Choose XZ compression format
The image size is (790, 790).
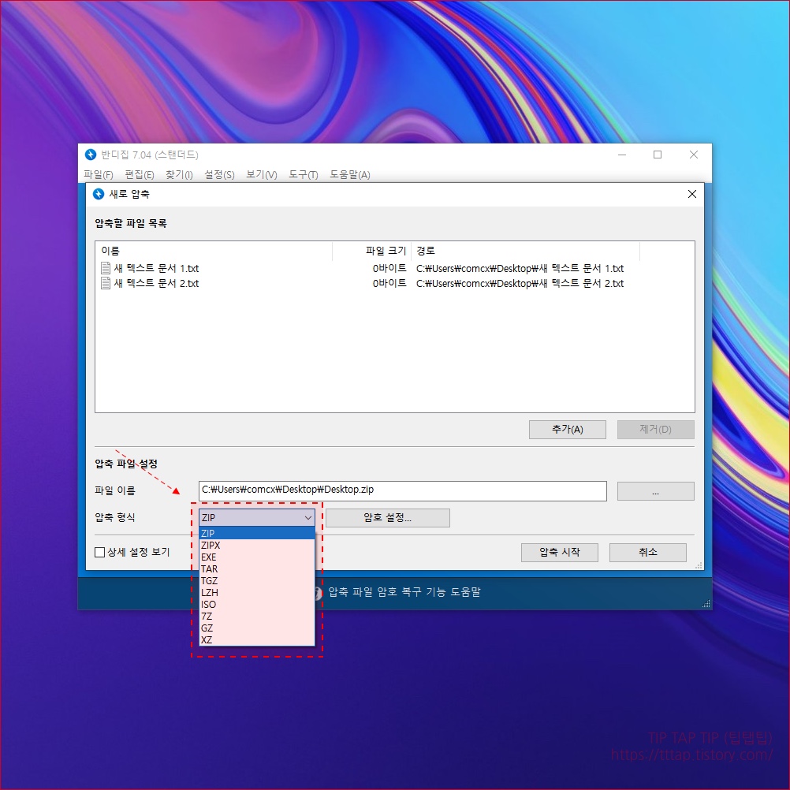tap(257, 640)
